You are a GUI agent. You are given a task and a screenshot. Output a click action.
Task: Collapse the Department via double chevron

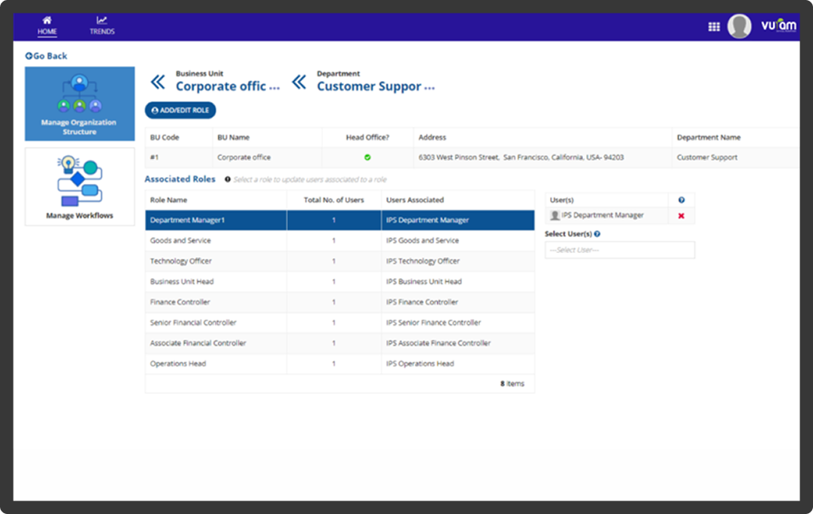pos(299,83)
